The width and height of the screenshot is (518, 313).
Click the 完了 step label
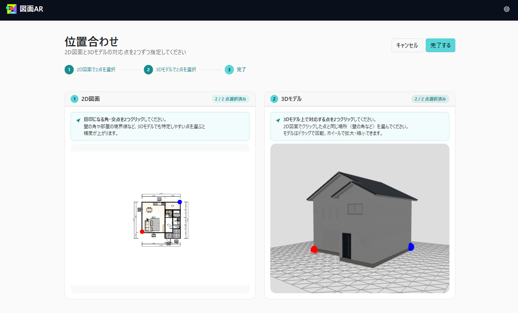click(x=241, y=70)
